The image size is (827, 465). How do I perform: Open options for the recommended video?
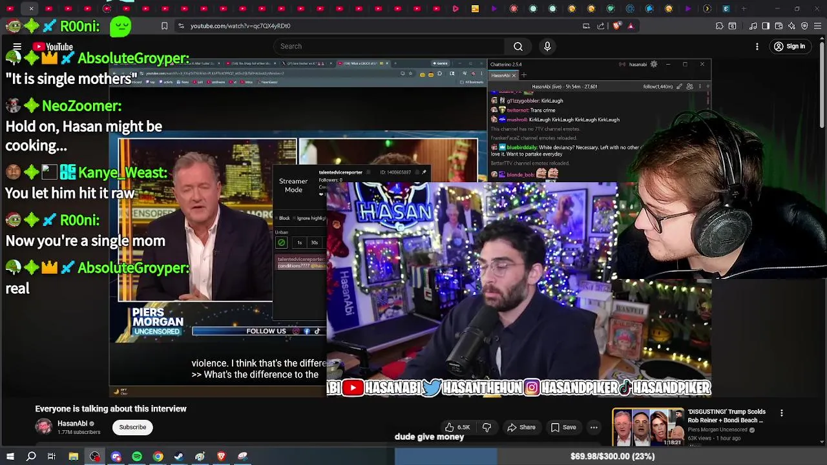click(781, 413)
